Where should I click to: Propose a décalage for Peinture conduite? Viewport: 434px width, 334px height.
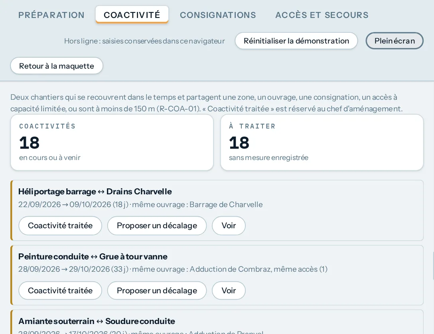click(x=157, y=291)
